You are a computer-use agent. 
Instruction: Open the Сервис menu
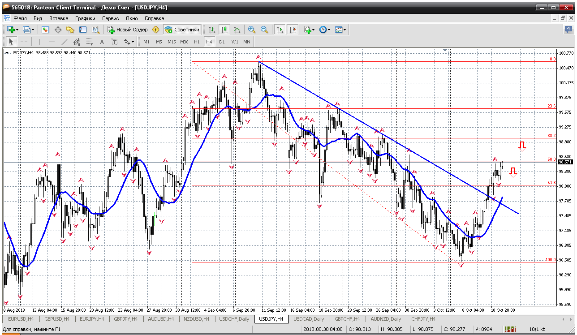click(x=110, y=18)
